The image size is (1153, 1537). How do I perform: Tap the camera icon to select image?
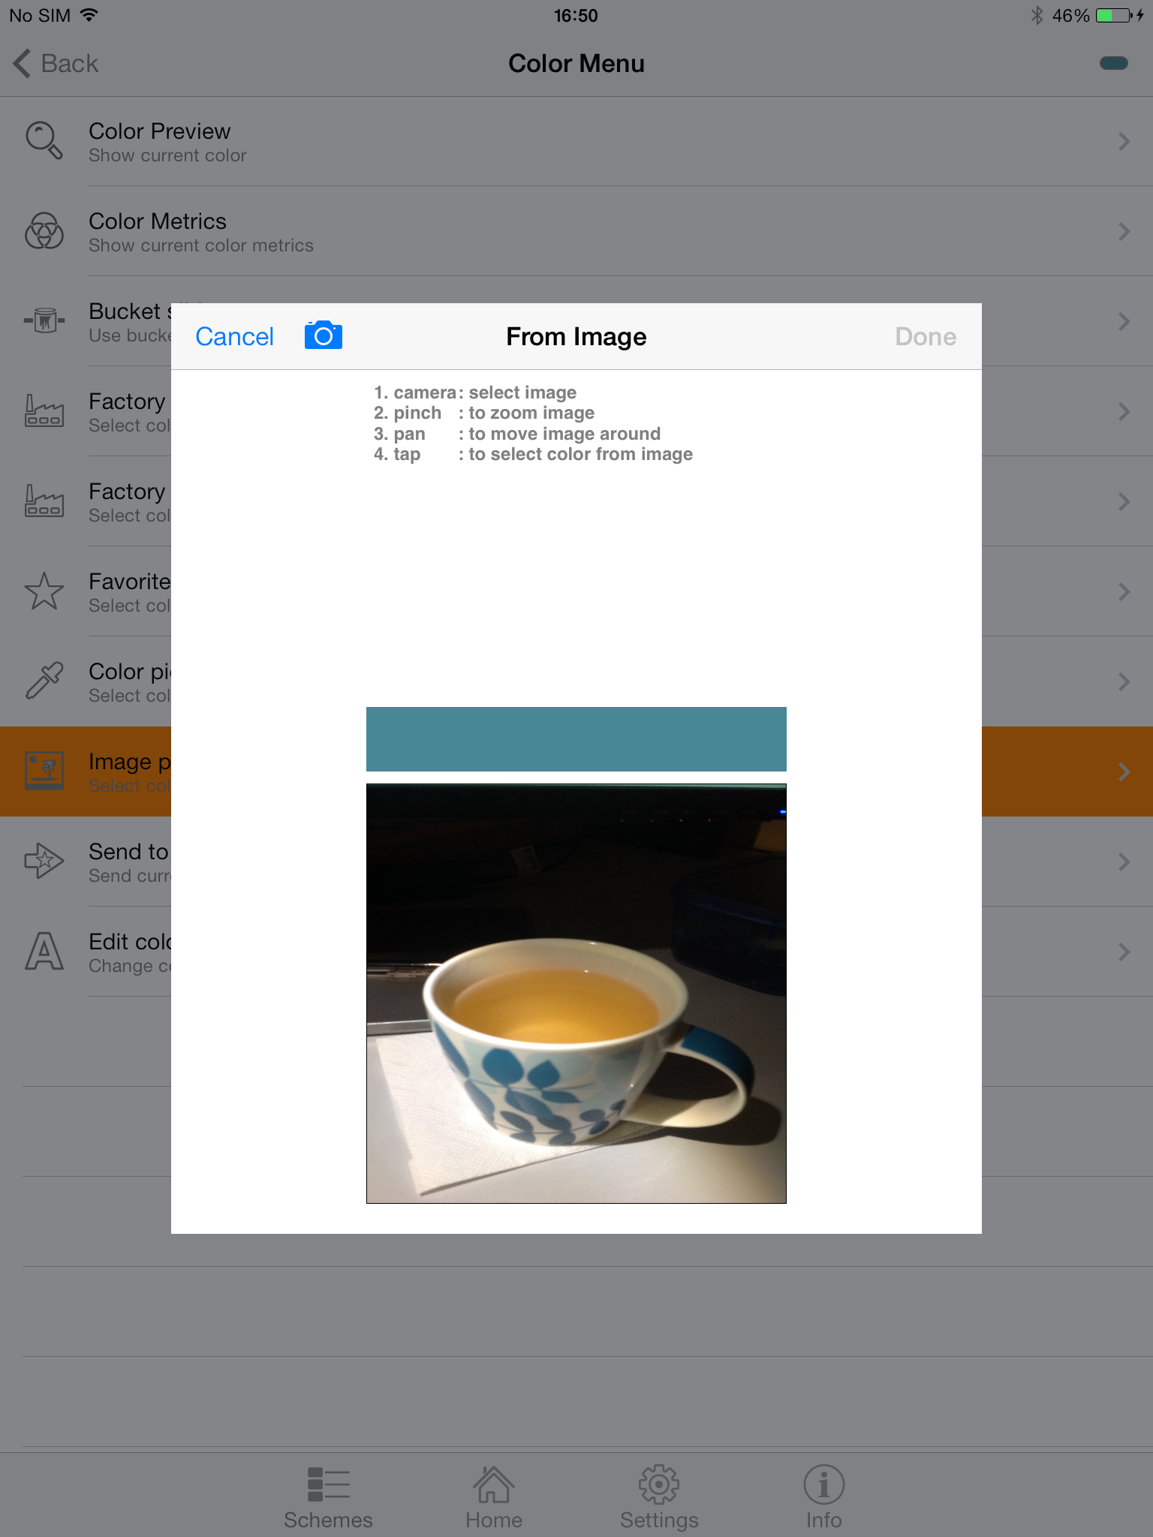pos(323,335)
